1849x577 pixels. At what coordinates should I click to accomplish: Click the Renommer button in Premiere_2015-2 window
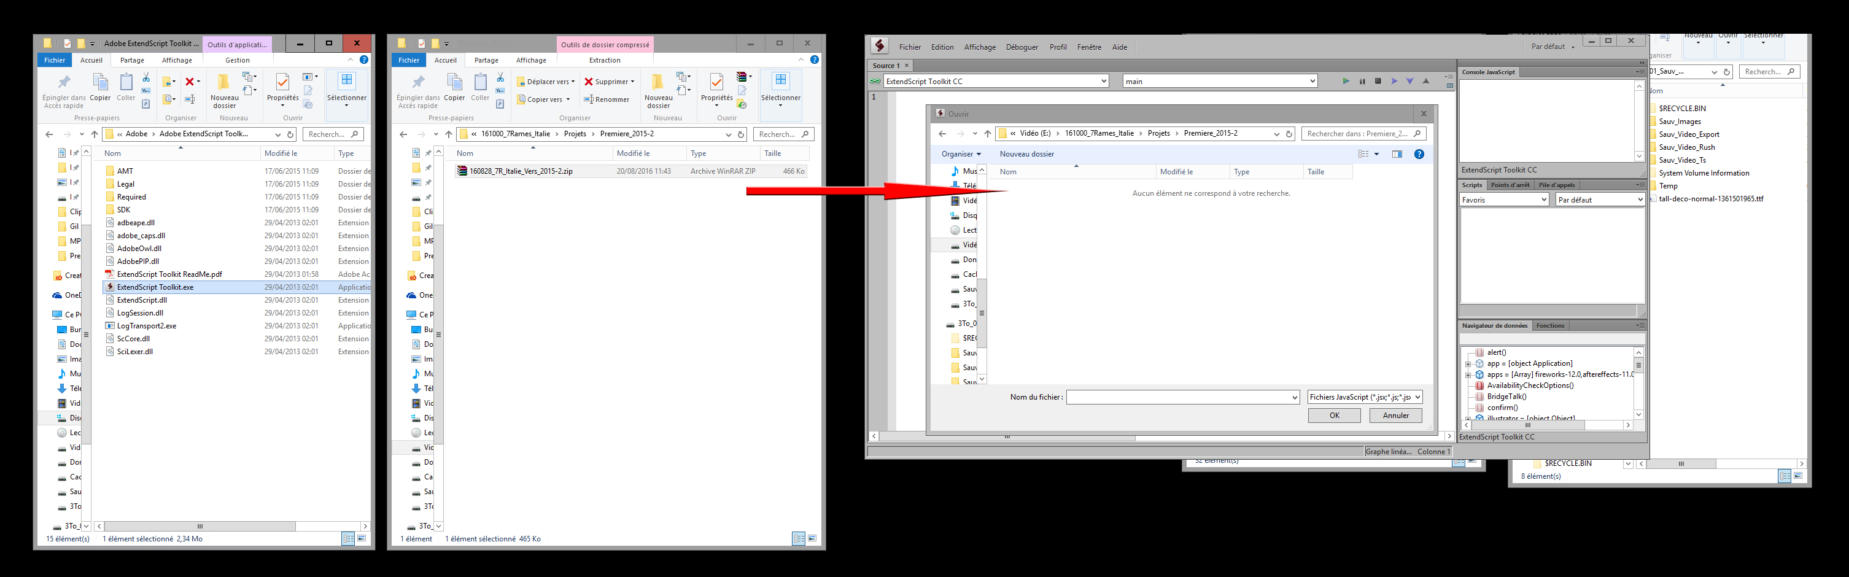pos(607,100)
